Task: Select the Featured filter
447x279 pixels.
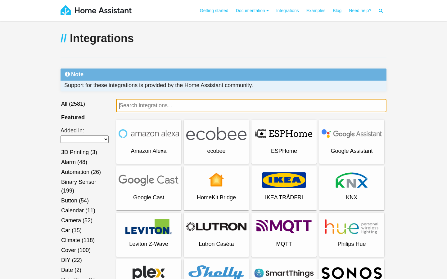Action: [x=73, y=117]
